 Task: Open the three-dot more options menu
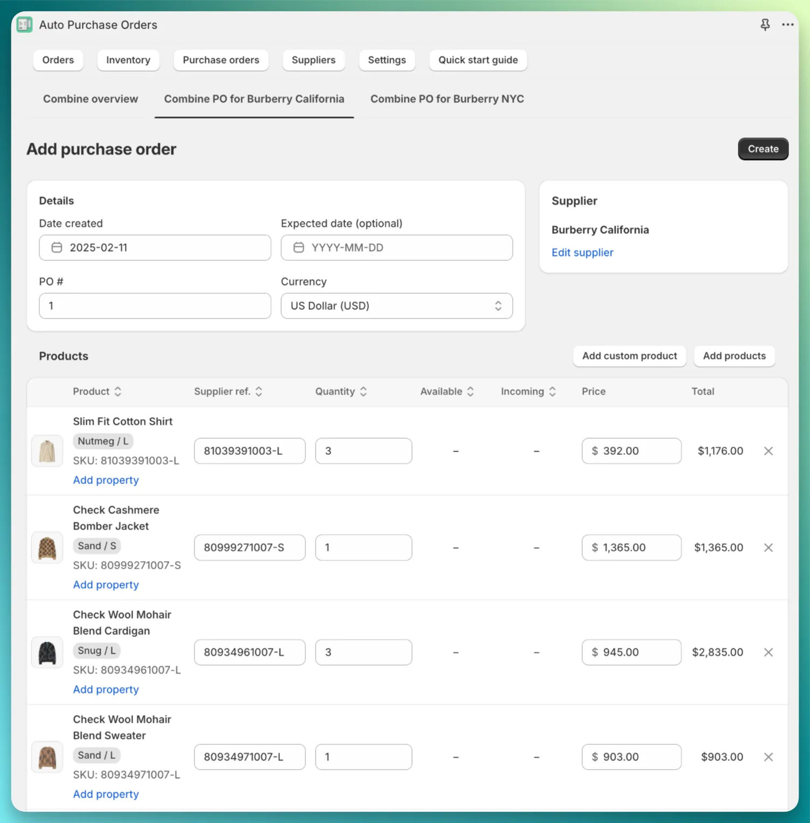tap(787, 25)
